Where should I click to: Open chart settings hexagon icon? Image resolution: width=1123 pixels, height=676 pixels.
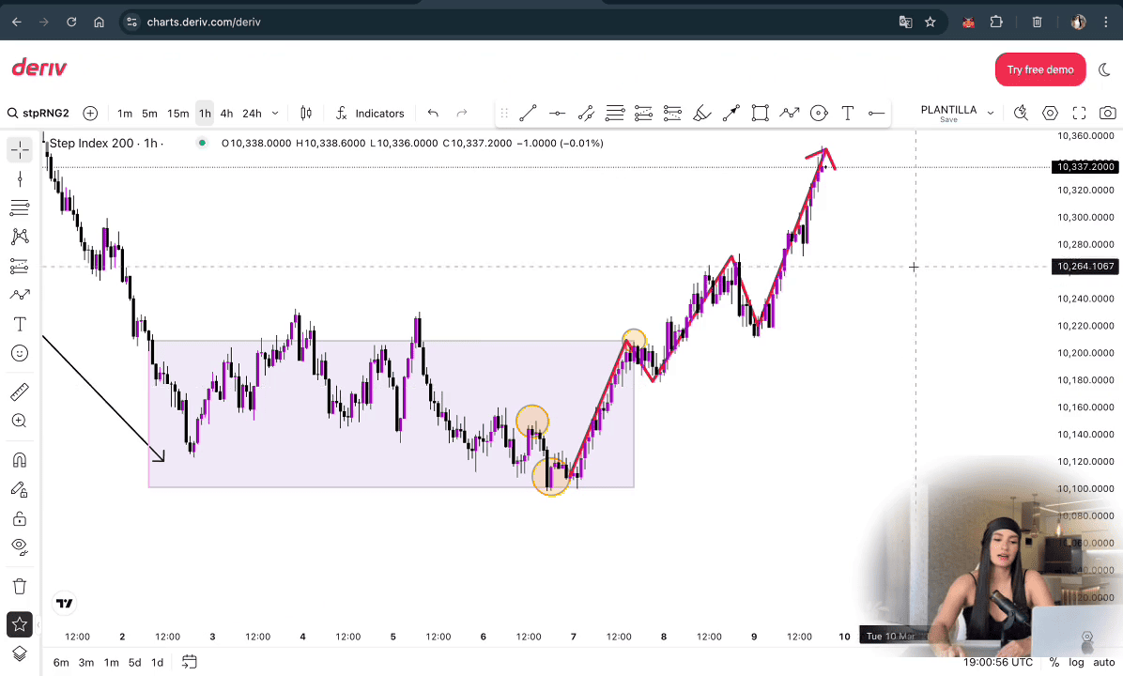(1050, 114)
